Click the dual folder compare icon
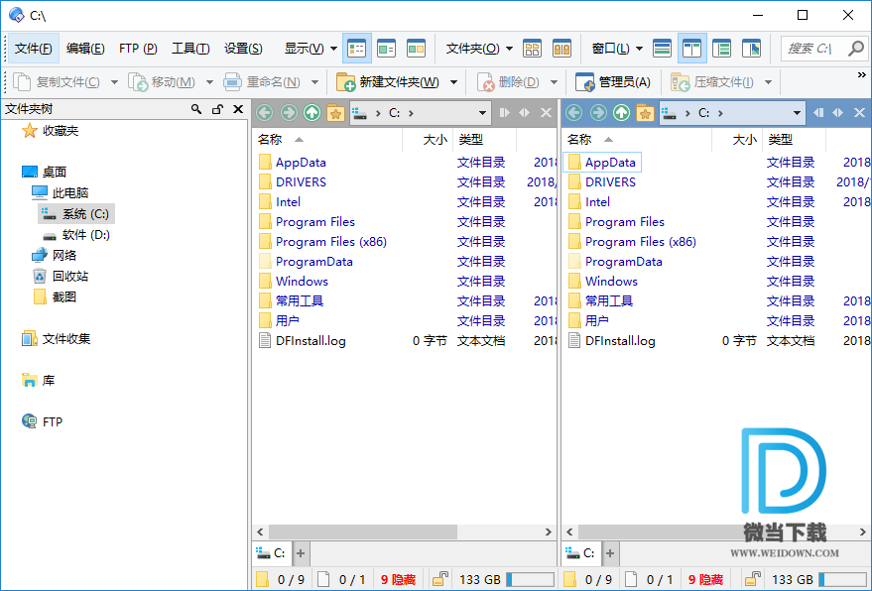Image resolution: width=872 pixels, height=591 pixels. 561,49
